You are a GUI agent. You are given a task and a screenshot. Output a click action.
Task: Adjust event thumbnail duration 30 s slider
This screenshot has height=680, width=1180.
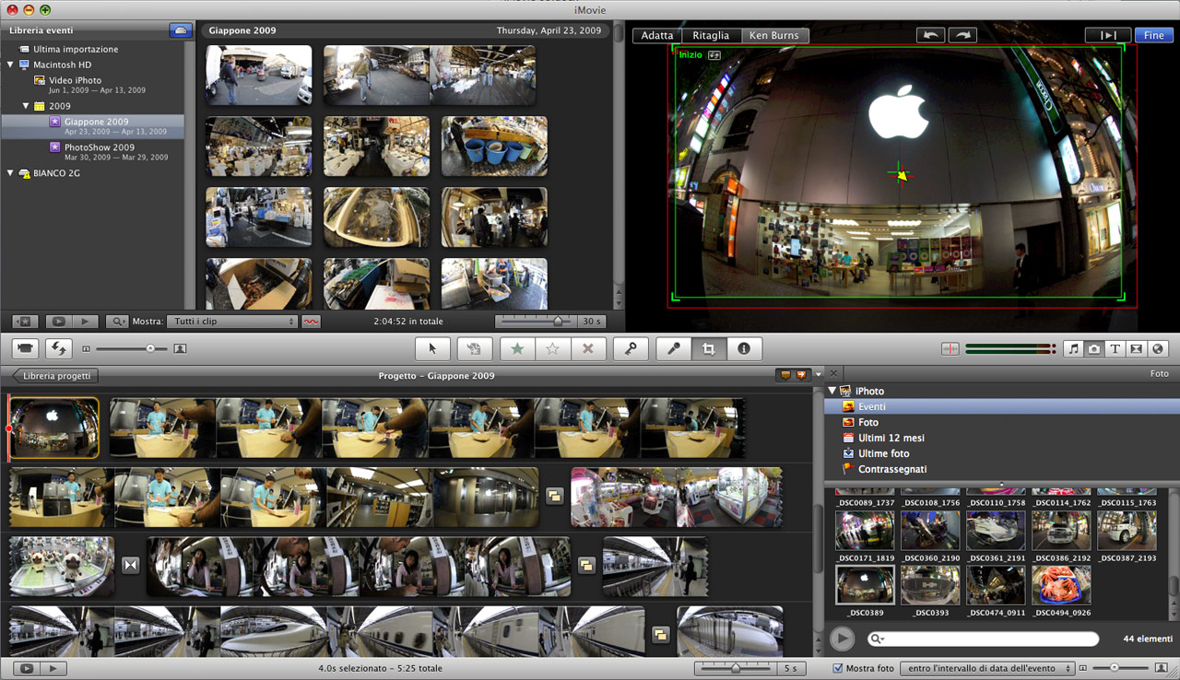click(535, 322)
